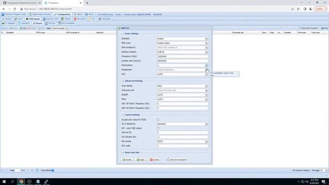Sort by EPG scan column header

41,32
